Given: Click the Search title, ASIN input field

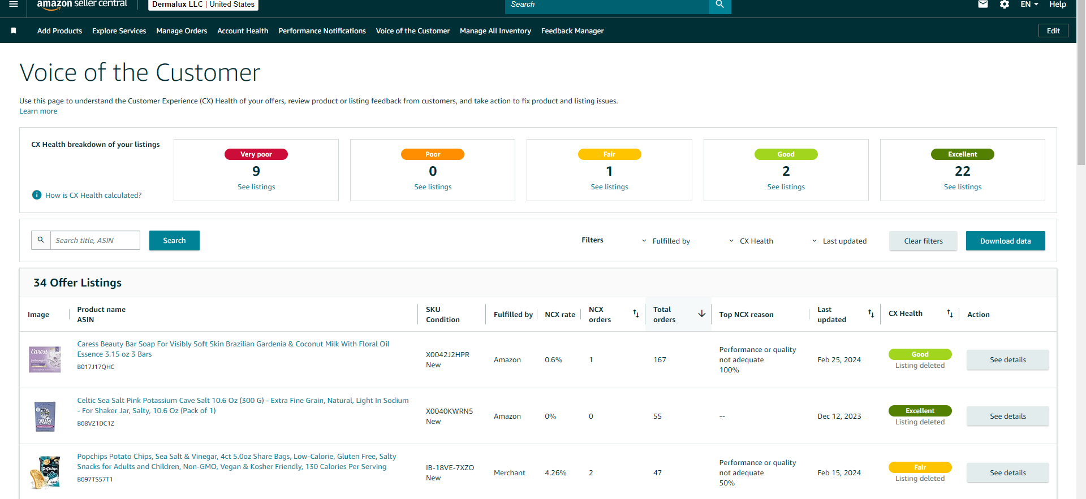Looking at the screenshot, I should pos(95,240).
